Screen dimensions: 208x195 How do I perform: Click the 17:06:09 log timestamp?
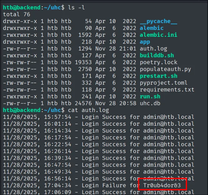(x=58, y=192)
